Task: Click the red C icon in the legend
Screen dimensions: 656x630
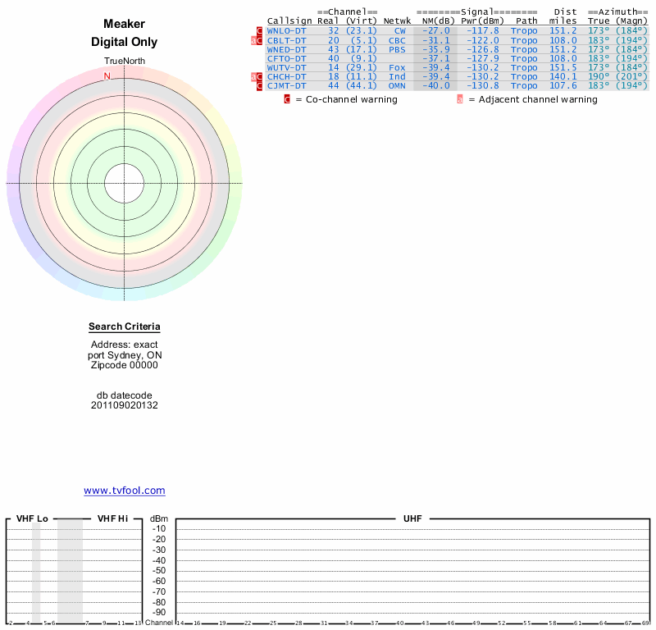Action: pos(287,99)
